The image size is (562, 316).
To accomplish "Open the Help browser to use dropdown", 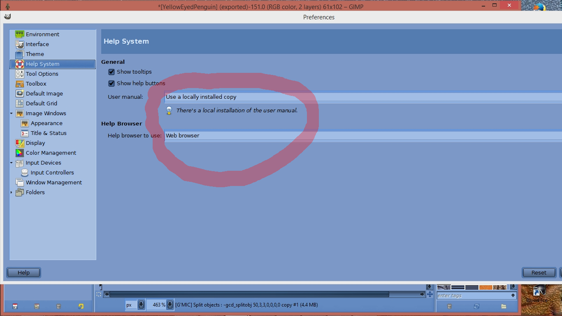I will [x=363, y=135].
